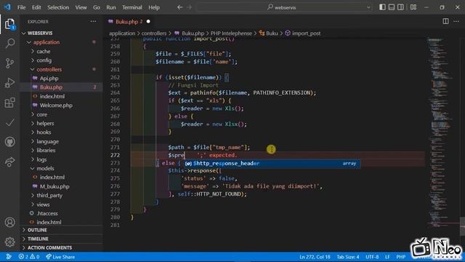This screenshot has width=465, height=262.
Task: Click Live Share in the status bar
Action: pos(60,257)
